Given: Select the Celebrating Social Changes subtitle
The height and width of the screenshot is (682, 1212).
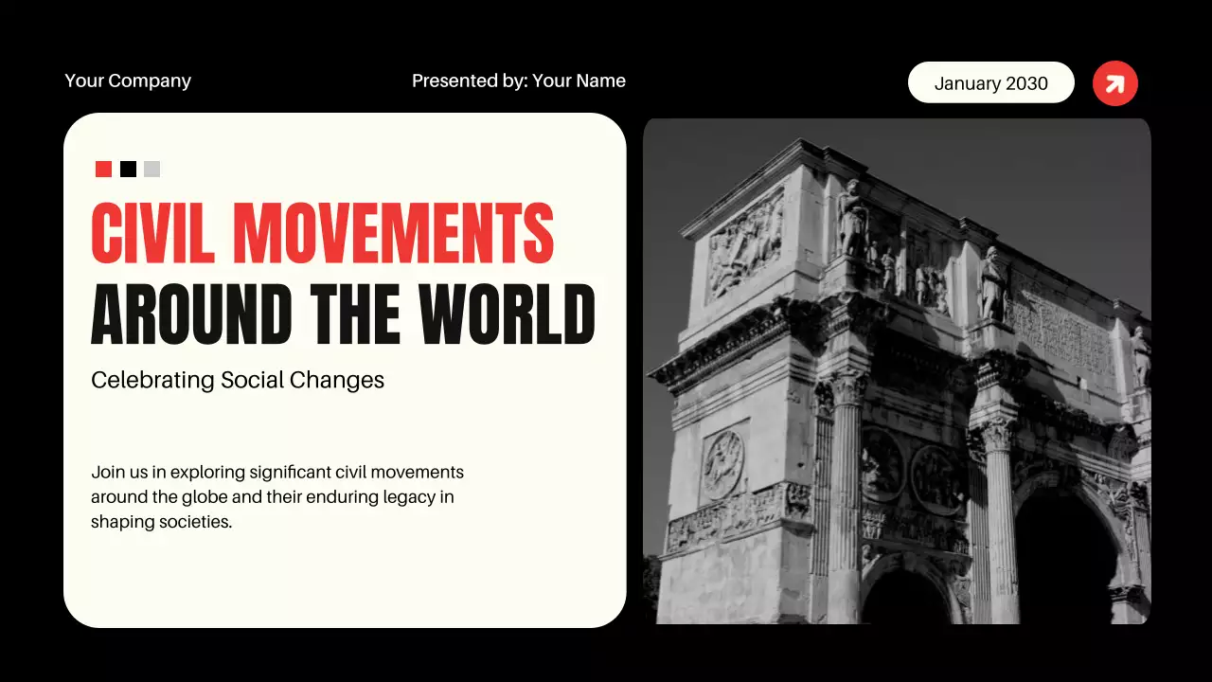Looking at the screenshot, I should coord(237,380).
